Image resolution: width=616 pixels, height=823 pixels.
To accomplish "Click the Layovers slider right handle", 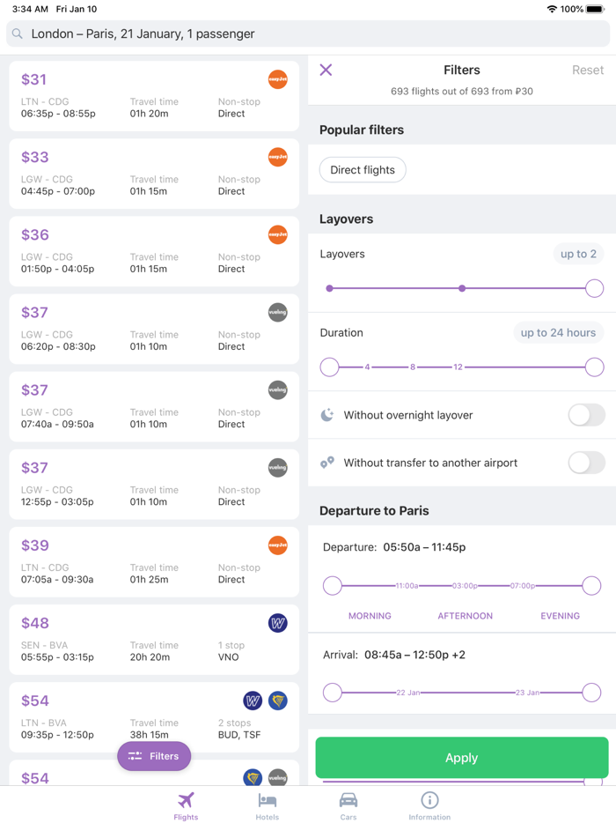I will coord(594,288).
